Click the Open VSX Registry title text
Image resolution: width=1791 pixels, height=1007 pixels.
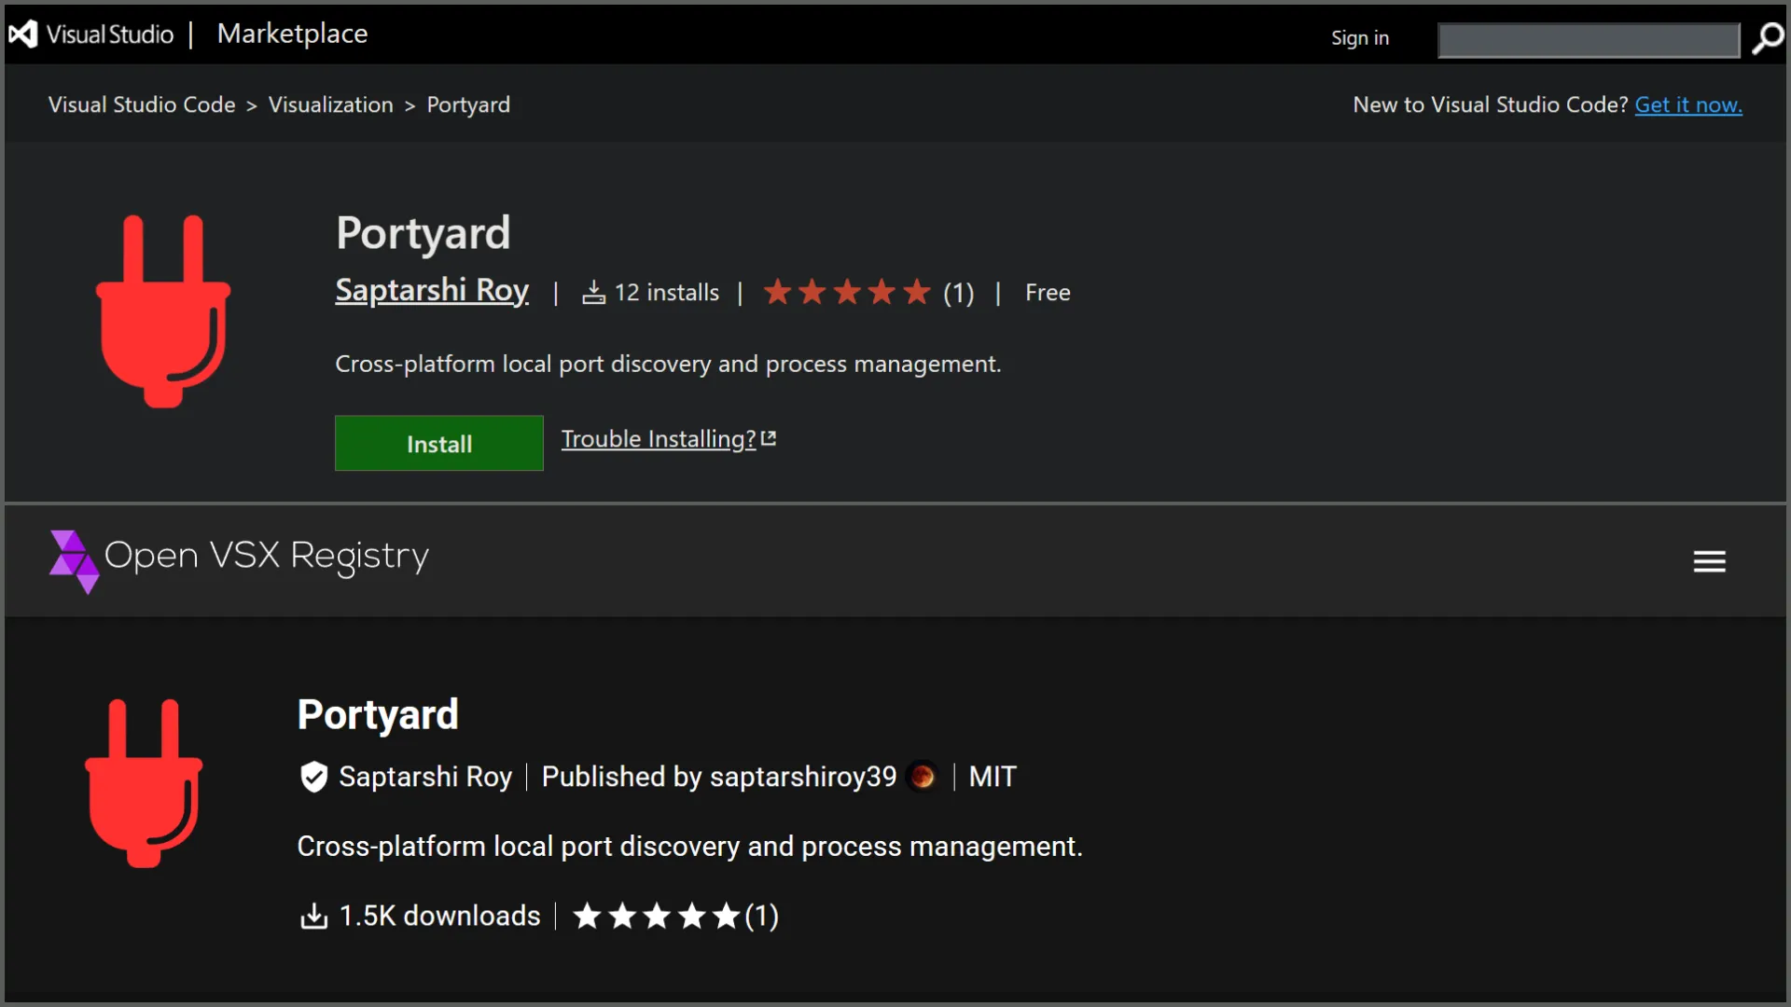tap(267, 556)
